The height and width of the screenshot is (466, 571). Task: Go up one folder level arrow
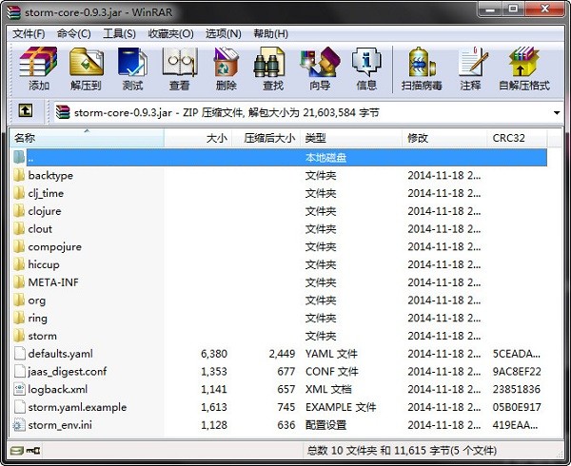[x=25, y=110]
